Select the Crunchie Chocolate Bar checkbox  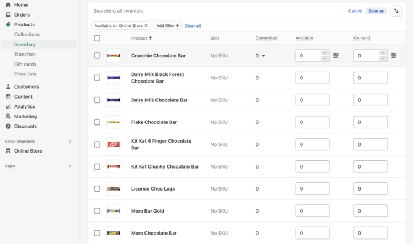pos(97,56)
